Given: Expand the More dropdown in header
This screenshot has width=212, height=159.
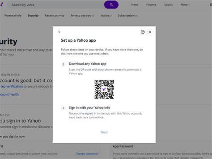Looking at the screenshot, I should click(185, 5).
